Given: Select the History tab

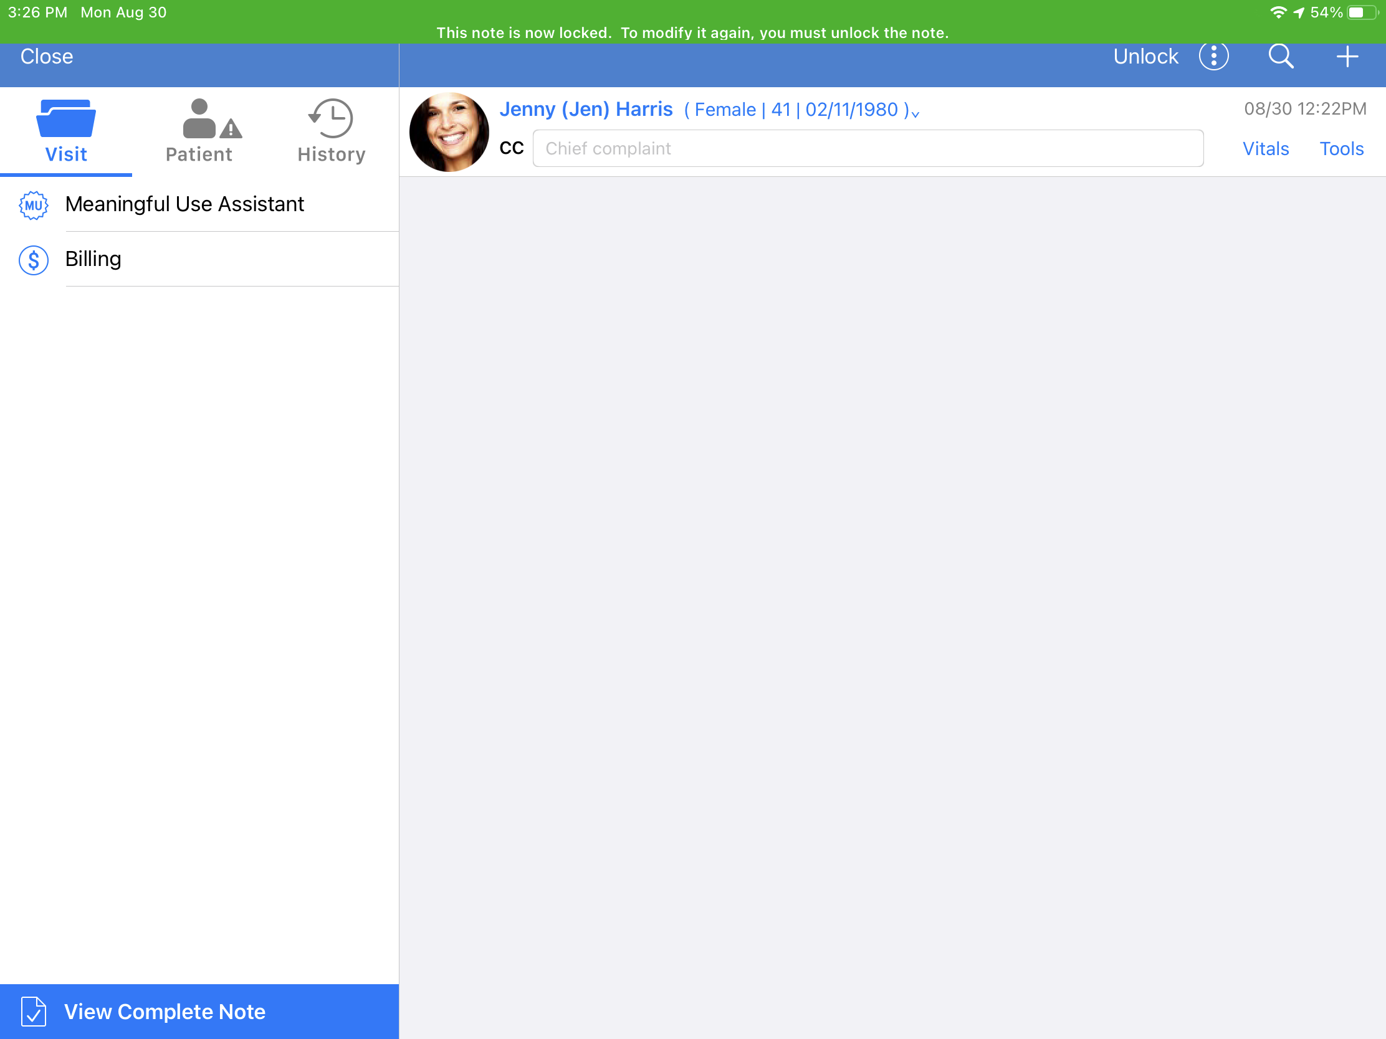Looking at the screenshot, I should point(331,128).
